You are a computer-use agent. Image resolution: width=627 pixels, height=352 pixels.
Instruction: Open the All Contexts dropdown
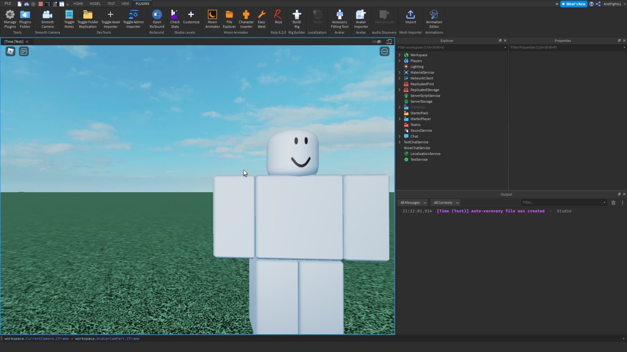tap(445, 203)
